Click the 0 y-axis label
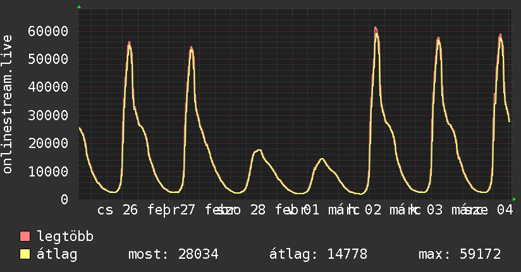This screenshot has width=521, height=272. [x=64, y=199]
